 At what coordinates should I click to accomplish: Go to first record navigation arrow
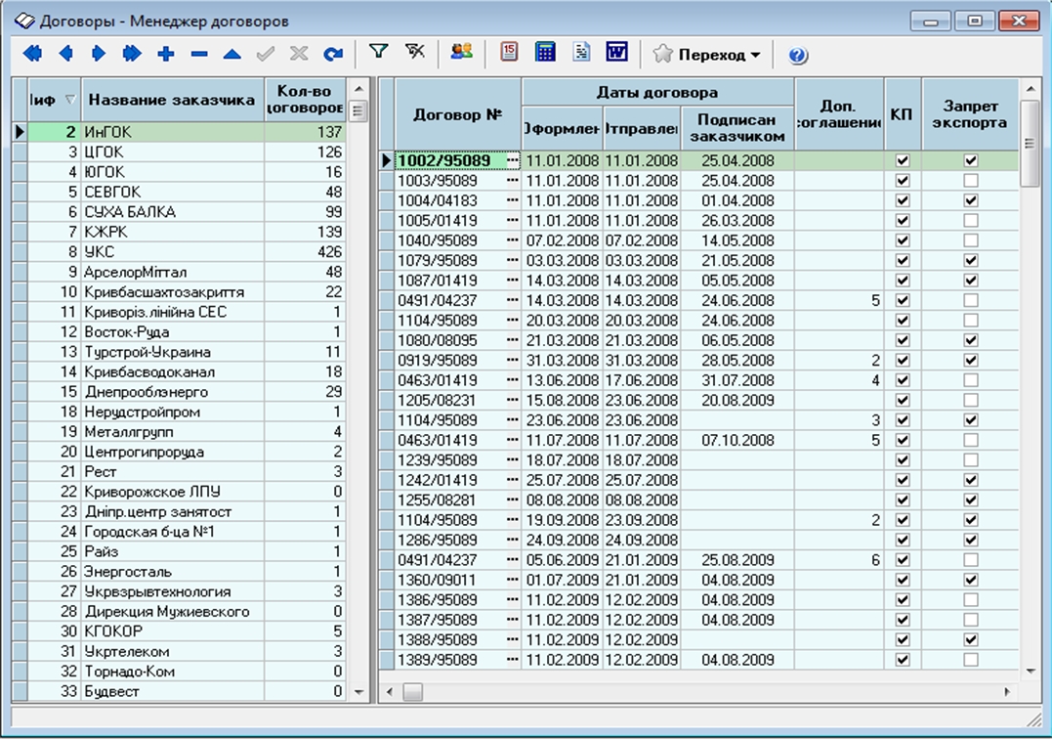pyautogui.click(x=32, y=54)
